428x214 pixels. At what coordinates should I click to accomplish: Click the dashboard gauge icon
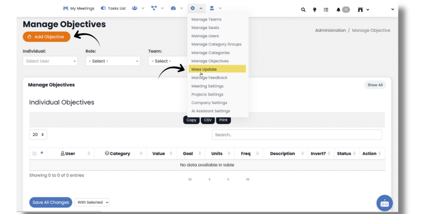[x=173, y=8]
